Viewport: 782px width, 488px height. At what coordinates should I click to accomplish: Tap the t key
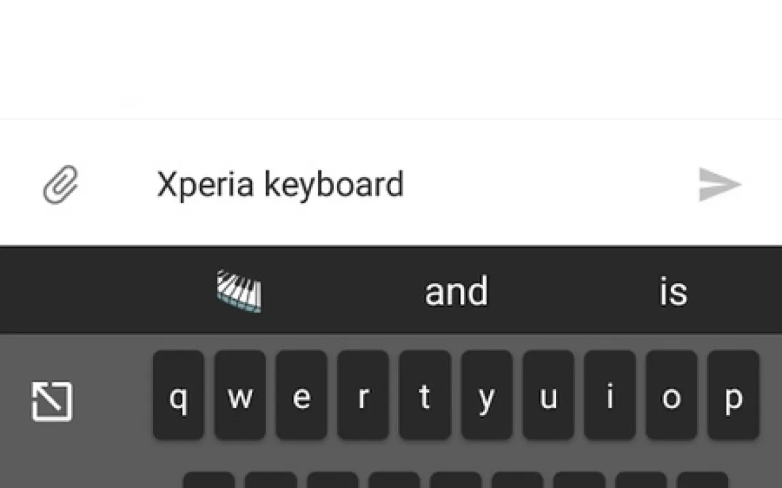click(425, 396)
